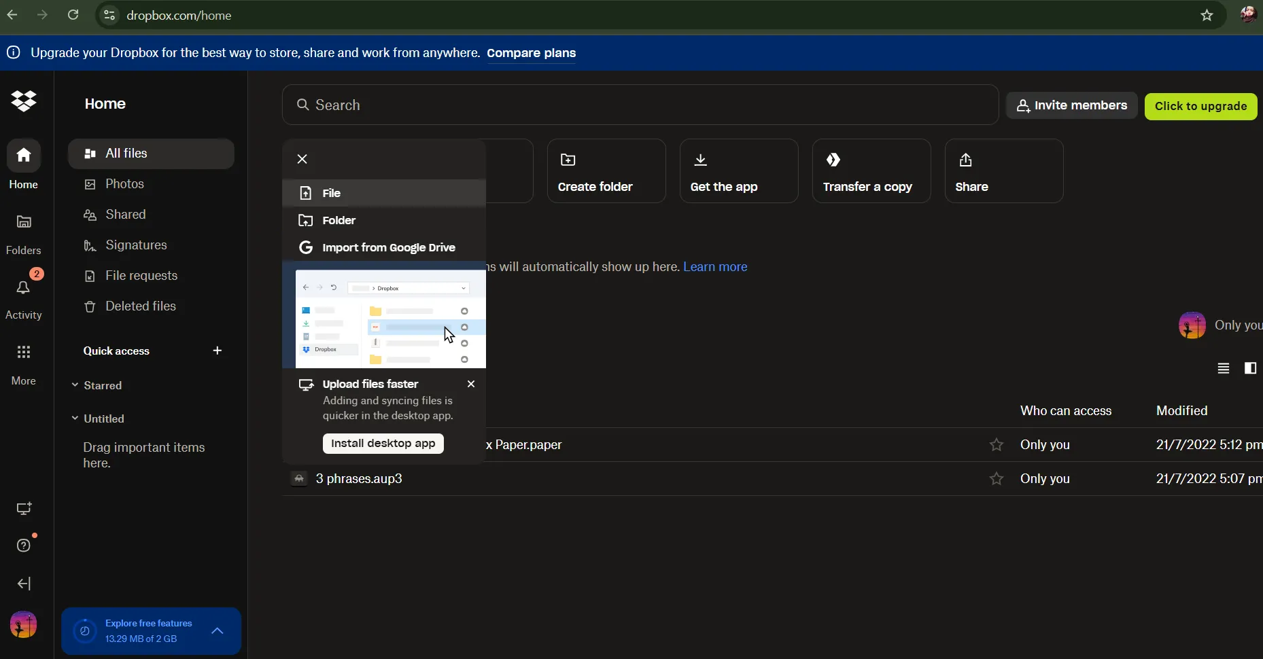
Task: Open File requests in sidebar
Action: click(151, 276)
